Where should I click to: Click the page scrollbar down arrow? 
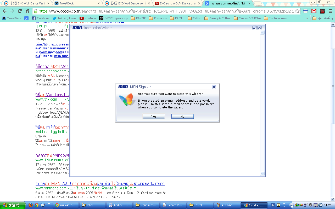pyautogui.click(x=333, y=199)
